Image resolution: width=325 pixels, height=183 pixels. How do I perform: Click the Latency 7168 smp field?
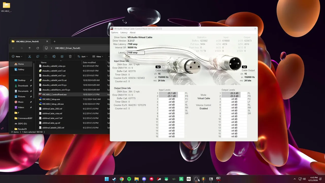click(136, 53)
